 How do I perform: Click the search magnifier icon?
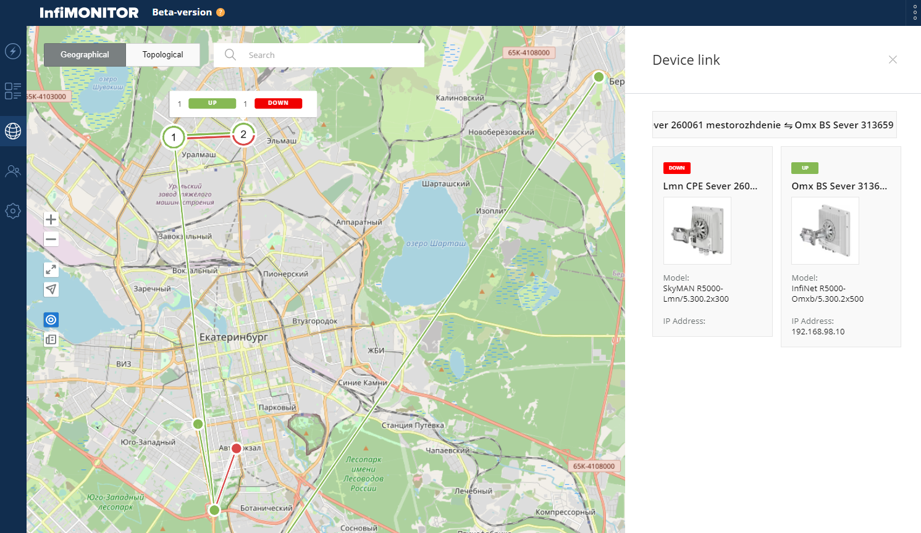230,55
